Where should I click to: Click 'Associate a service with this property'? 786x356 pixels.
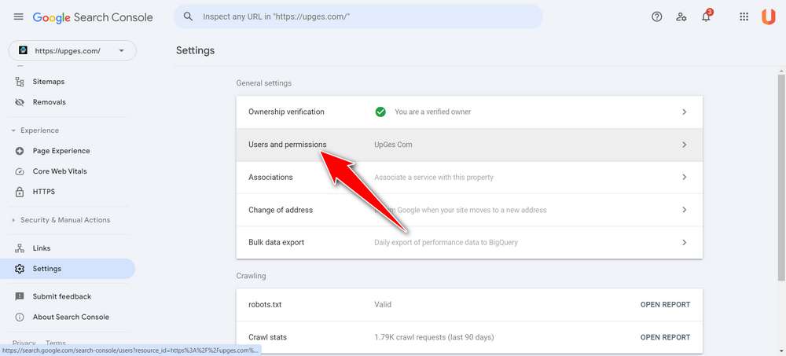(434, 177)
